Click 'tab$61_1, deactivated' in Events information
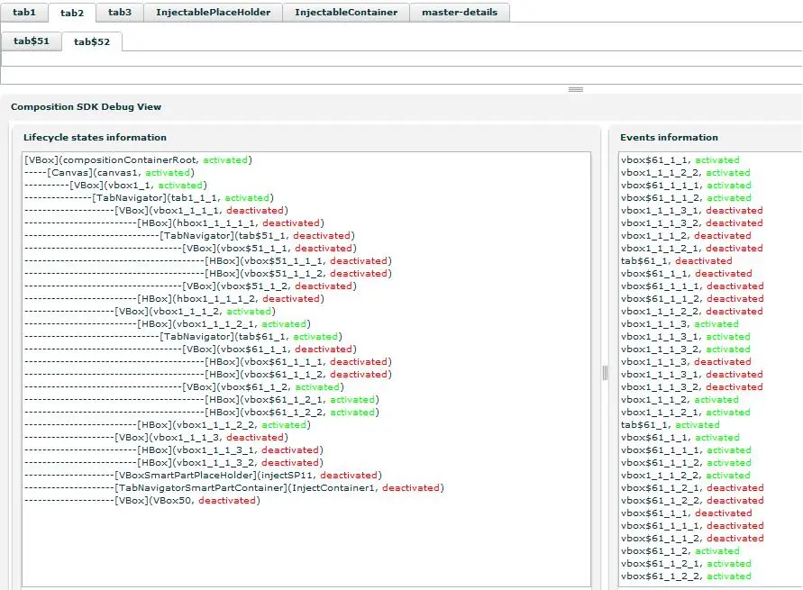 tap(676, 261)
